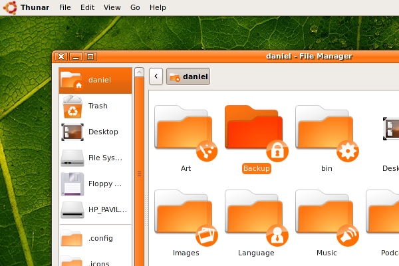This screenshot has width=399, height=266.
Task: Click the Music folder name label
Action: click(x=327, y=253)
